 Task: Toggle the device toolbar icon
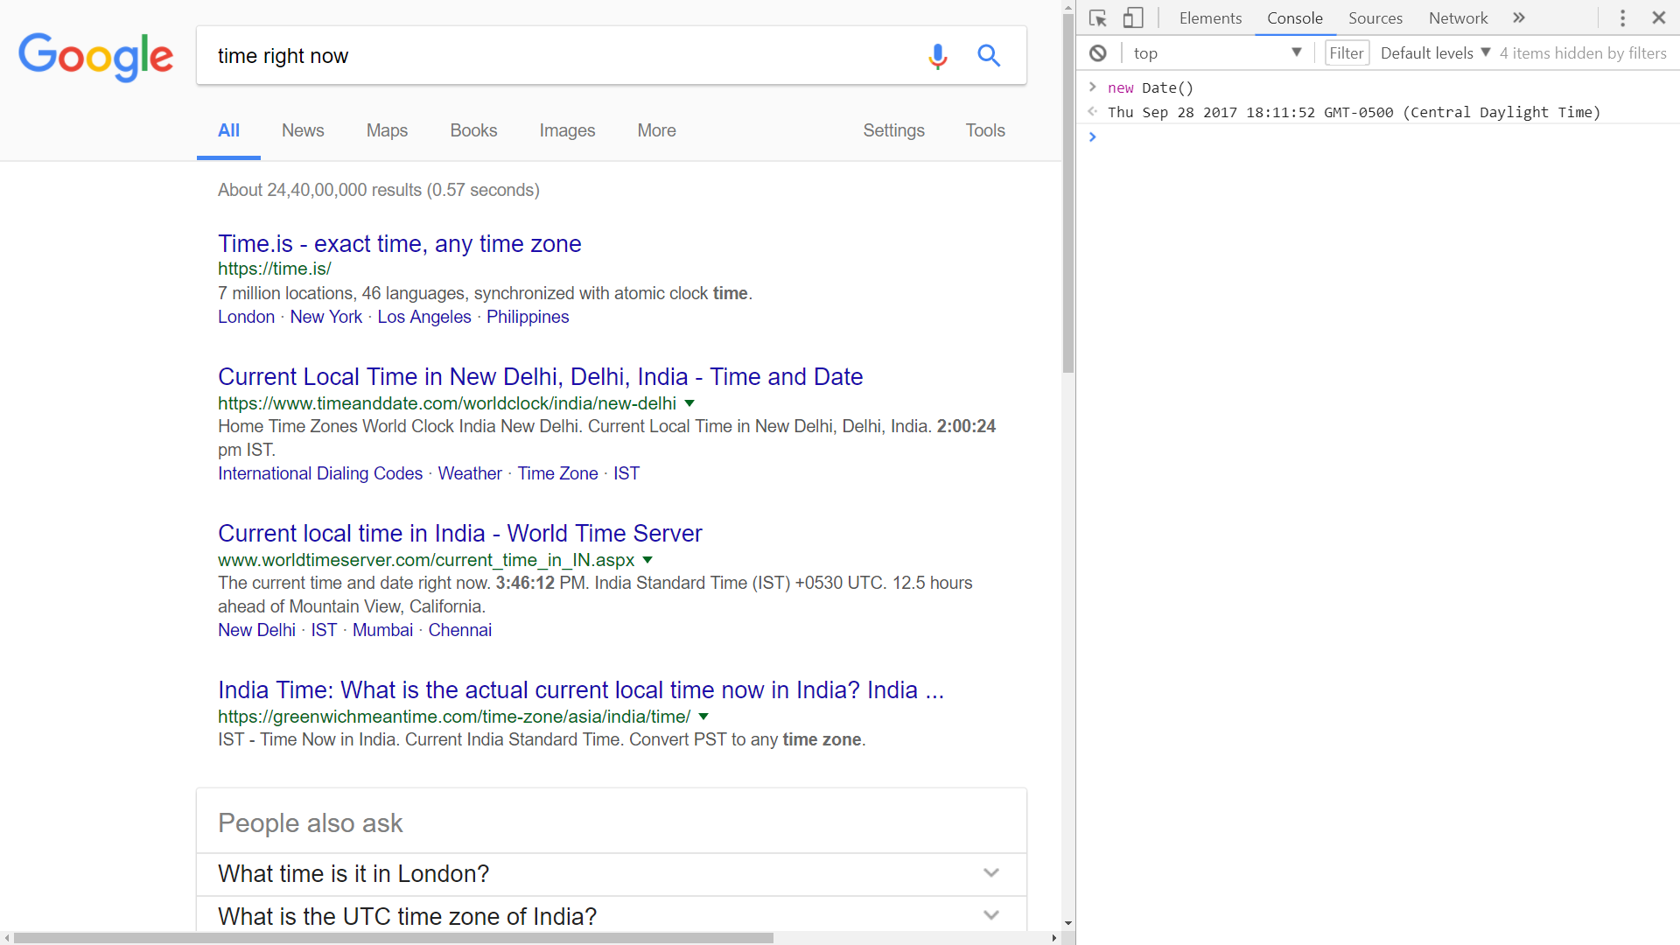[1133, 18]
